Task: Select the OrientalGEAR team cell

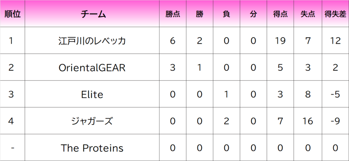Action: 92,68
